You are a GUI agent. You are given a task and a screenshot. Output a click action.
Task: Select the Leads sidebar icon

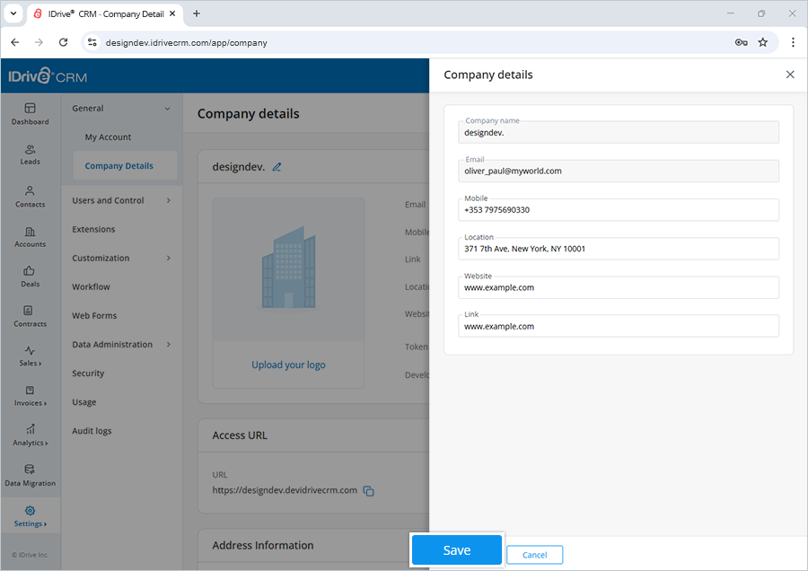pyautogui.click(x=30, y=154)
